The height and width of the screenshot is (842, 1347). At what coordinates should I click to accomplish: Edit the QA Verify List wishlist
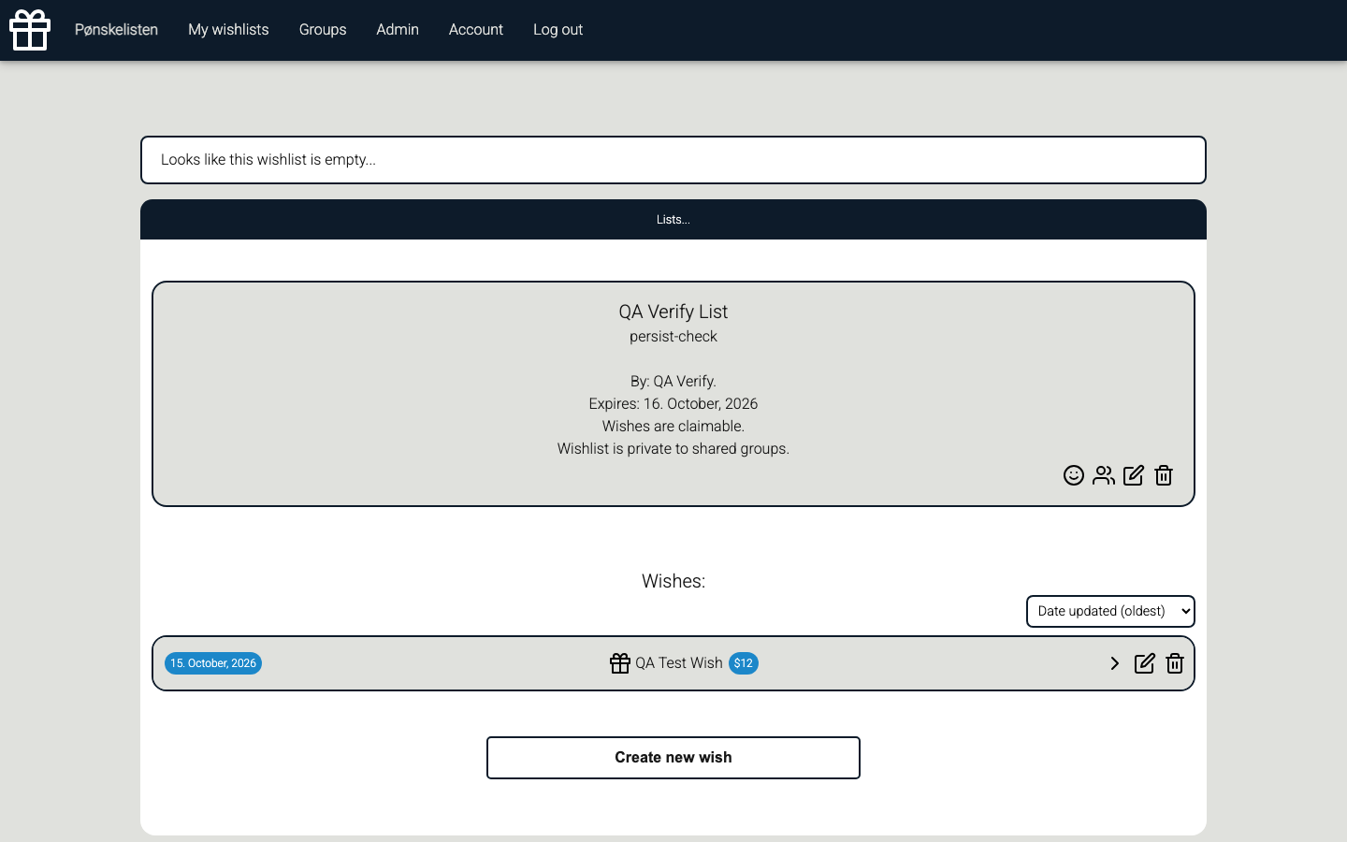click(x=1134, y=475)
